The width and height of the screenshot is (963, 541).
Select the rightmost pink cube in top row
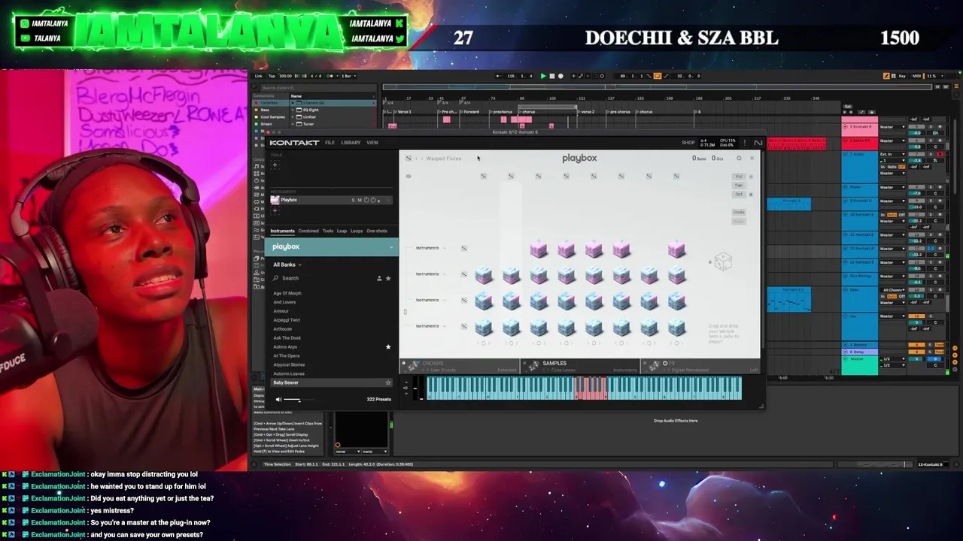676,250
